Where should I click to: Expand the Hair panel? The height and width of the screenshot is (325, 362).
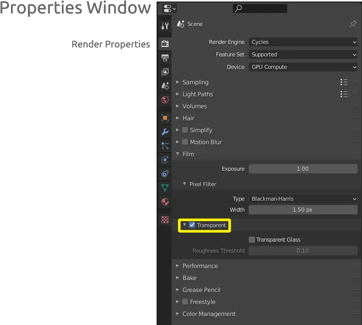click(178, 118)
